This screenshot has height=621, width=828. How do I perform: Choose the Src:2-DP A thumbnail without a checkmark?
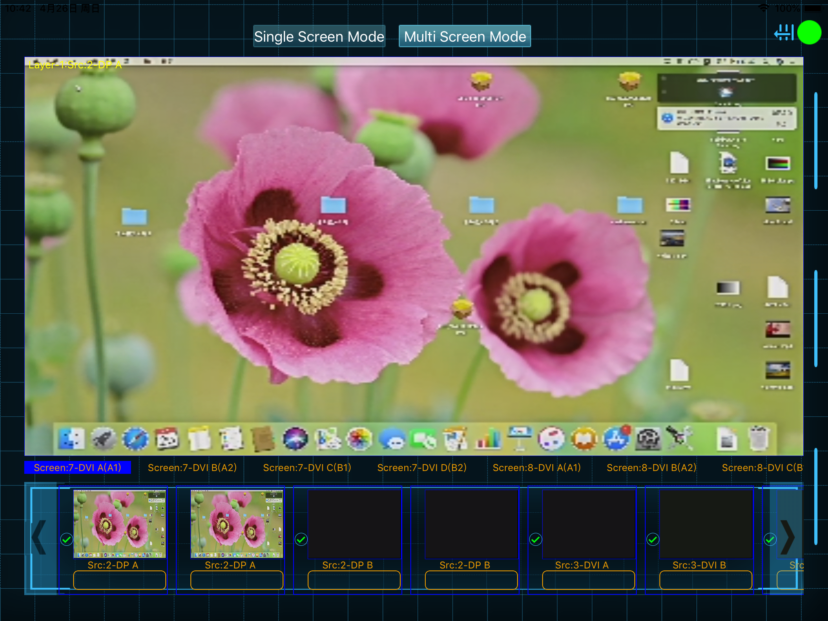[x=237, y=524]
